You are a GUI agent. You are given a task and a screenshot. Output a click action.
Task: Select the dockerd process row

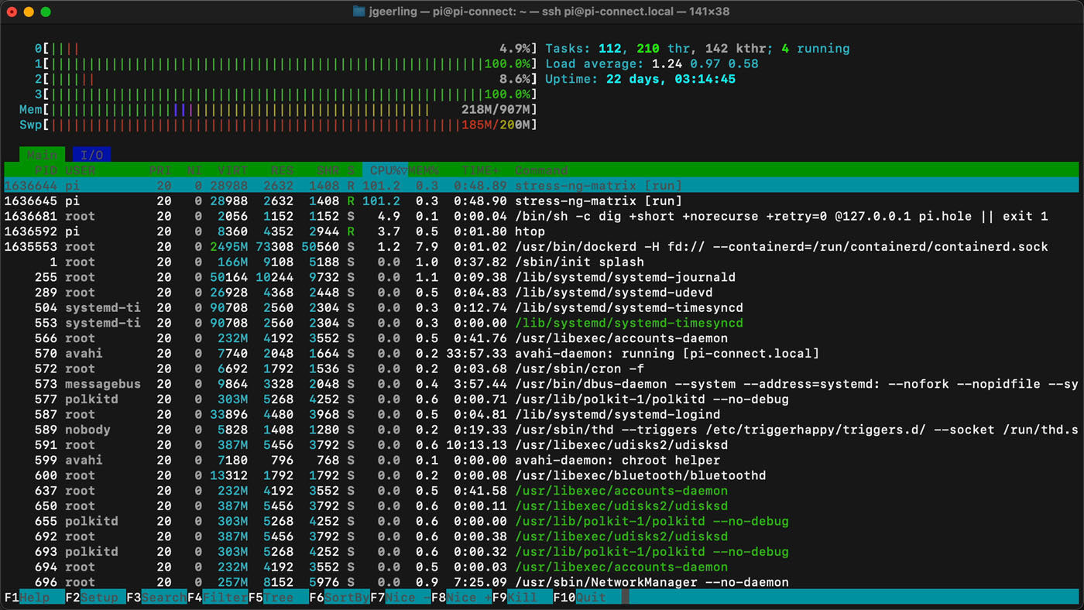pos(310,246)
